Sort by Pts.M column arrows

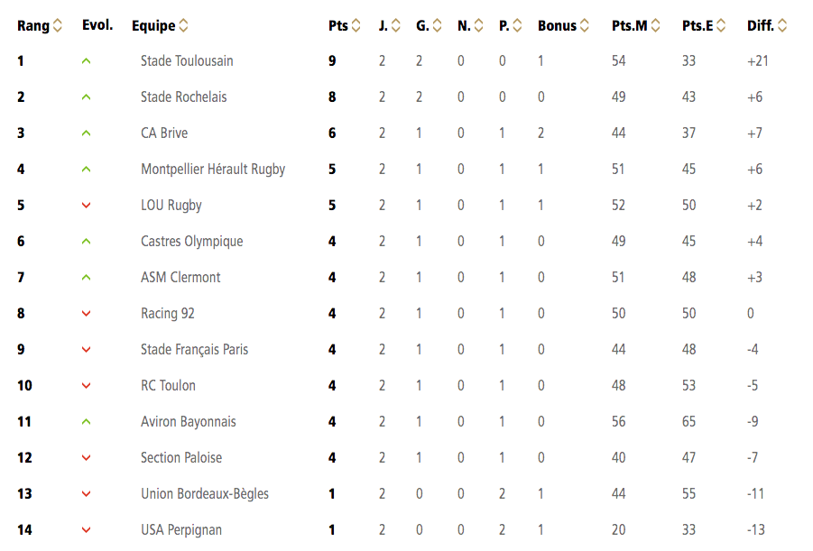(x=655, y=25)
